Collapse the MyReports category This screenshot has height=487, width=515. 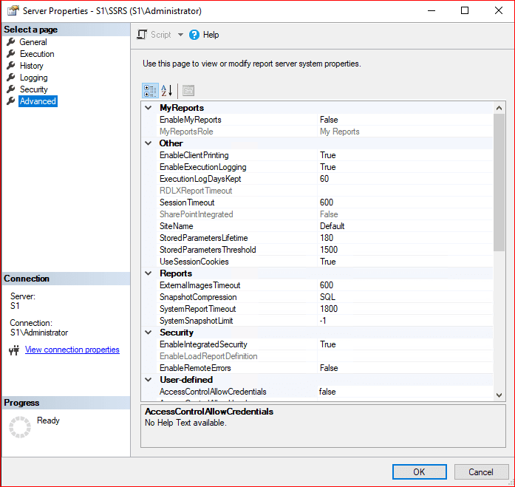[x=149, y=108]
